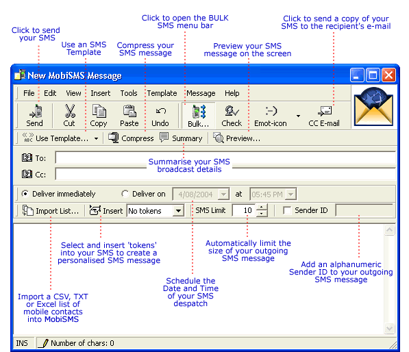The image size is (409, 352).
Task: Open the View menu
Action: 73,93
